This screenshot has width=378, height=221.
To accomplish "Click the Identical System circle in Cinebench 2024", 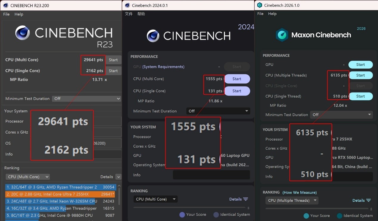I will pyautogui.click(x=216, y=214).
